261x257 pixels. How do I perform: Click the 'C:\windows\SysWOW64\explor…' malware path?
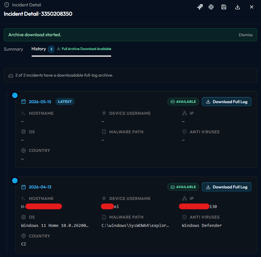pos(135,226)
